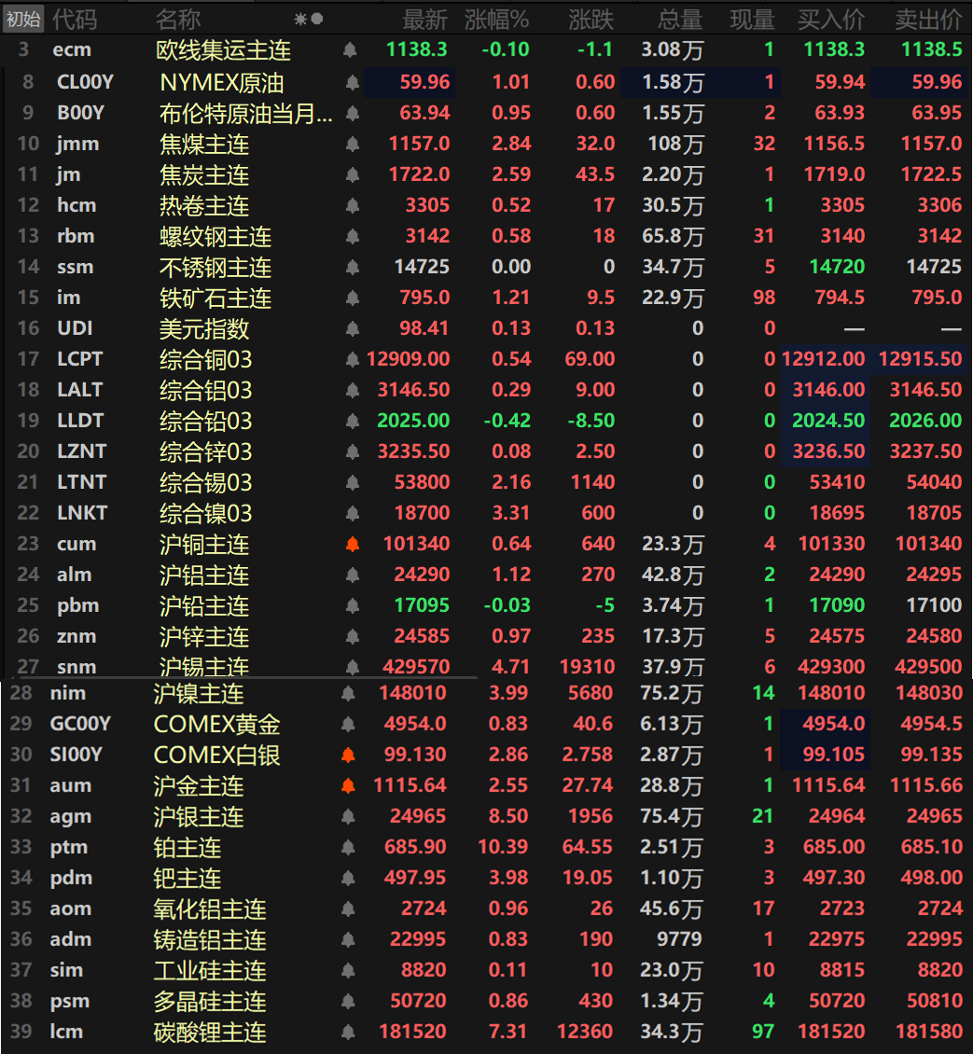Toggle the alert bell for 美元指数
Viewport: 973px width, 1054px height.
(353, 329)
